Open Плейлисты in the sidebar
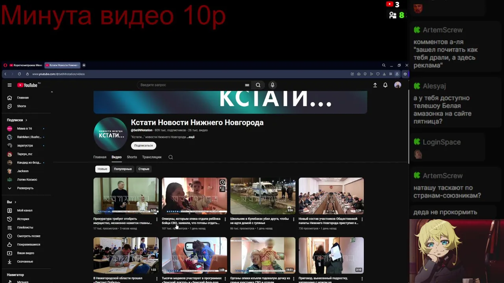Image resolution: width=504 pixels, height=283 pixels. click(26, 228)
